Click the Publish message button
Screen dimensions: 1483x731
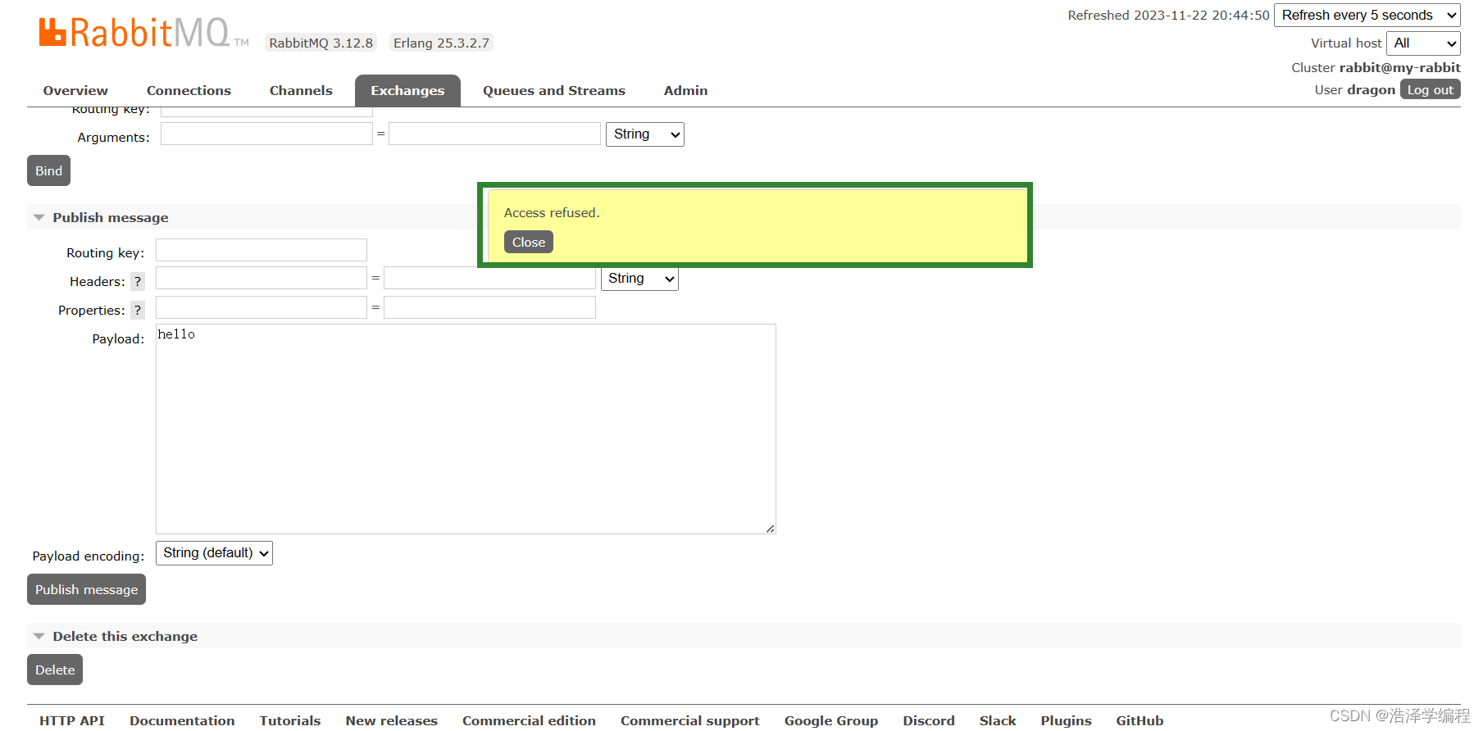click(86, 589)
